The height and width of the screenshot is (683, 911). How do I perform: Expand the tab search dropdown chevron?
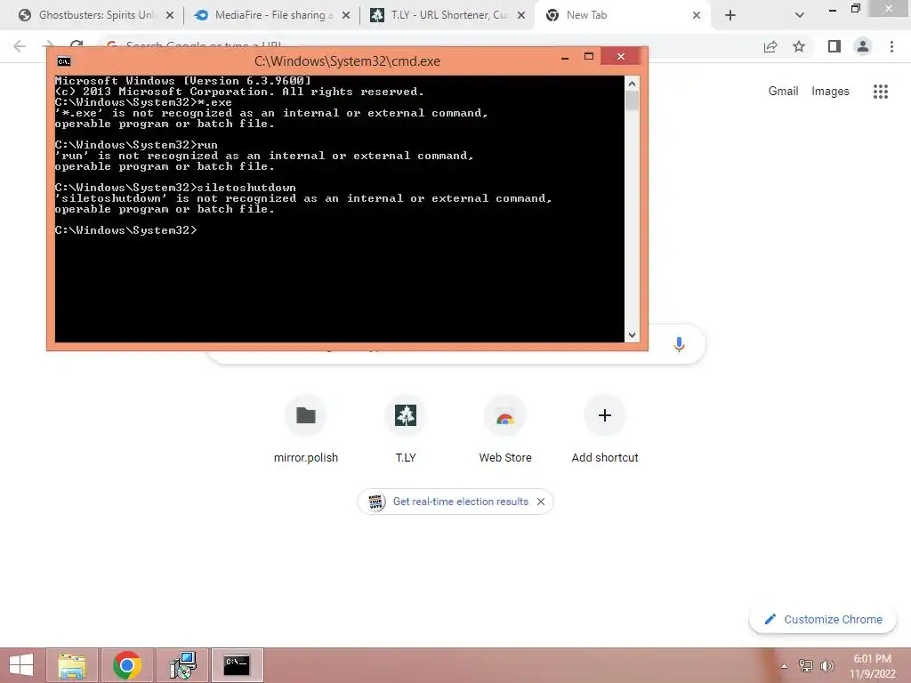coord(800,16)
